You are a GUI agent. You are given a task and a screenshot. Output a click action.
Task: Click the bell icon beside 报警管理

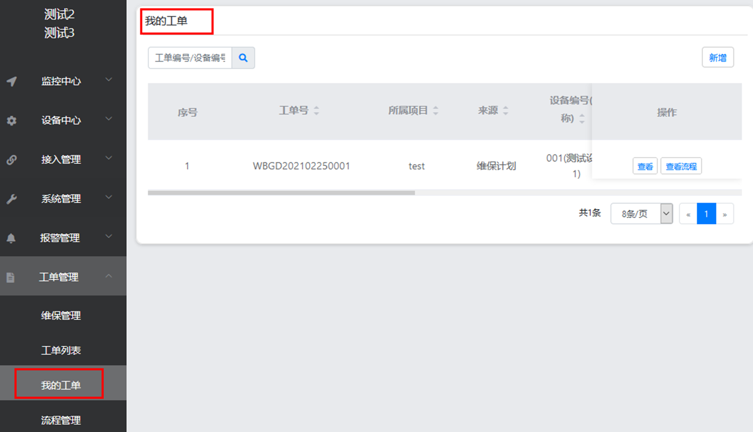pyautogui.click(x=11, y=238)
